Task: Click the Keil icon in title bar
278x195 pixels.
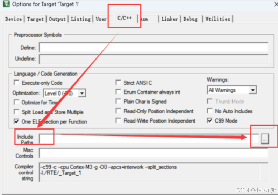Action: click(x=6, y=4)
